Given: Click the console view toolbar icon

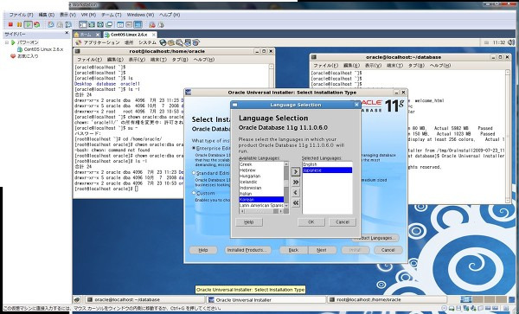Looking at the screenshot, I should pos(138,24).
